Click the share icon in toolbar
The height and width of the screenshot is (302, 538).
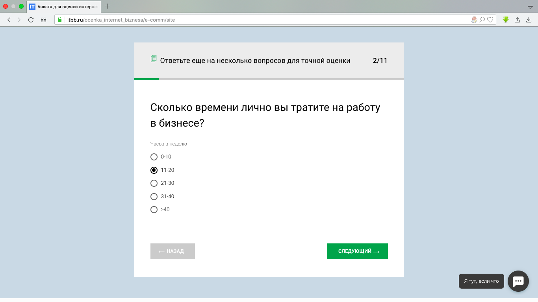(x=518, y=20)
